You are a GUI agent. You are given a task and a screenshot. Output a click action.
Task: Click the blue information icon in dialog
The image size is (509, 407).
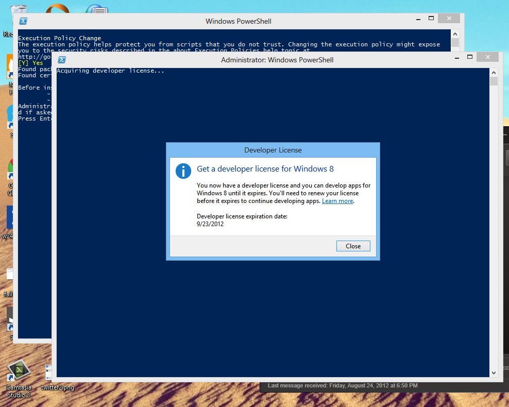183,171
